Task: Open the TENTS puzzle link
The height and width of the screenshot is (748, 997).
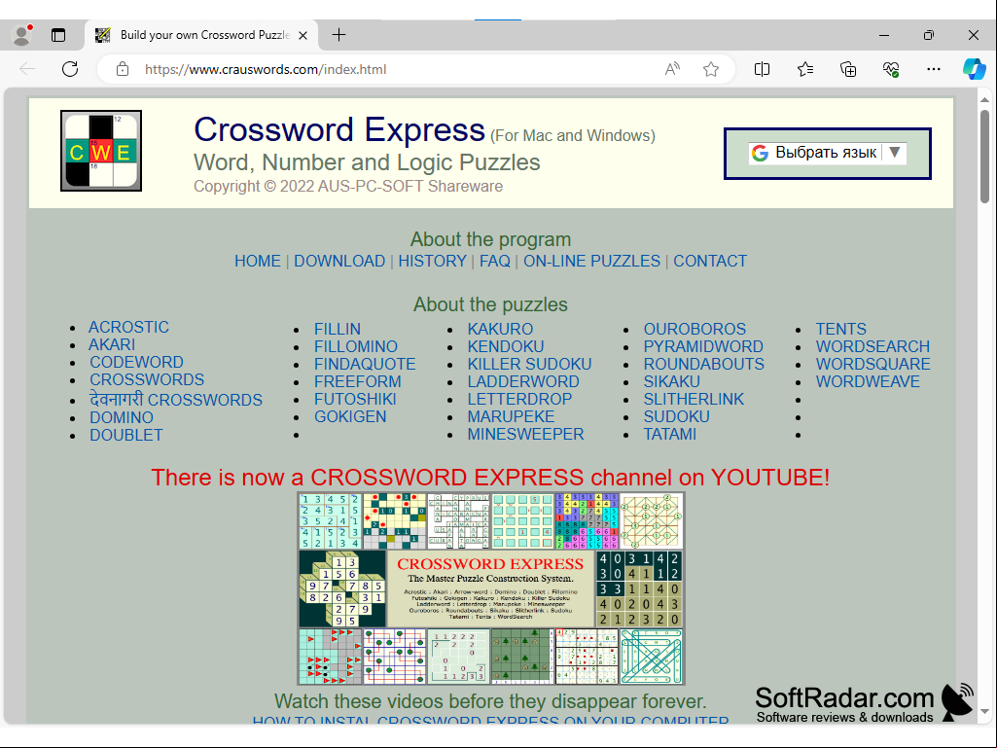Action: [840, 330]
